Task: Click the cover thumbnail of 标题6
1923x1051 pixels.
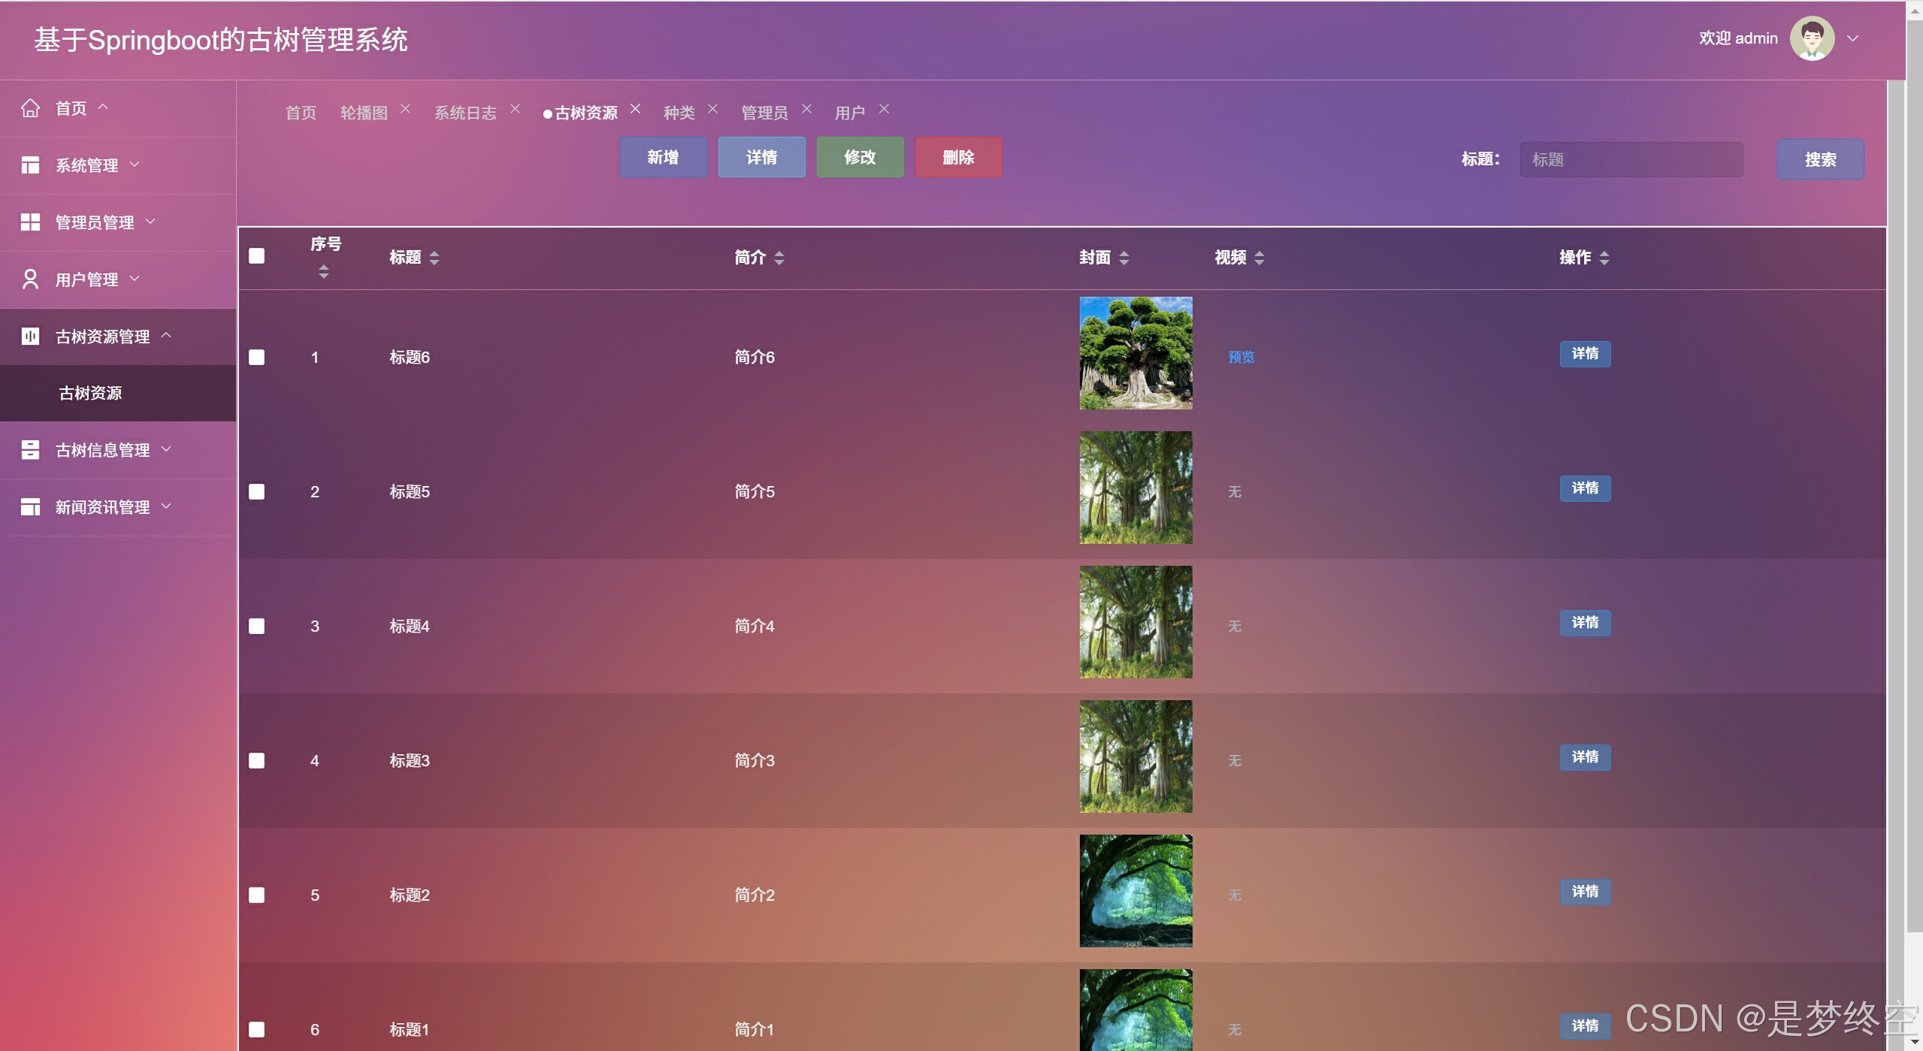Action: pos(1135,353)
